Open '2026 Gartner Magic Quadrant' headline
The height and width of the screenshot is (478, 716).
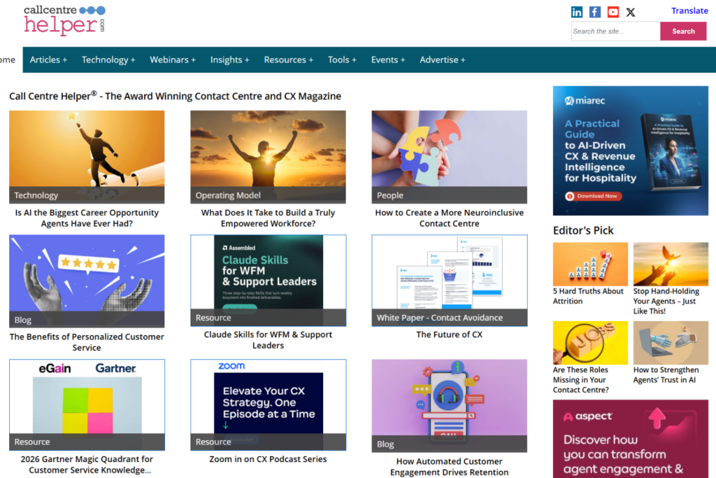point(87,464)
